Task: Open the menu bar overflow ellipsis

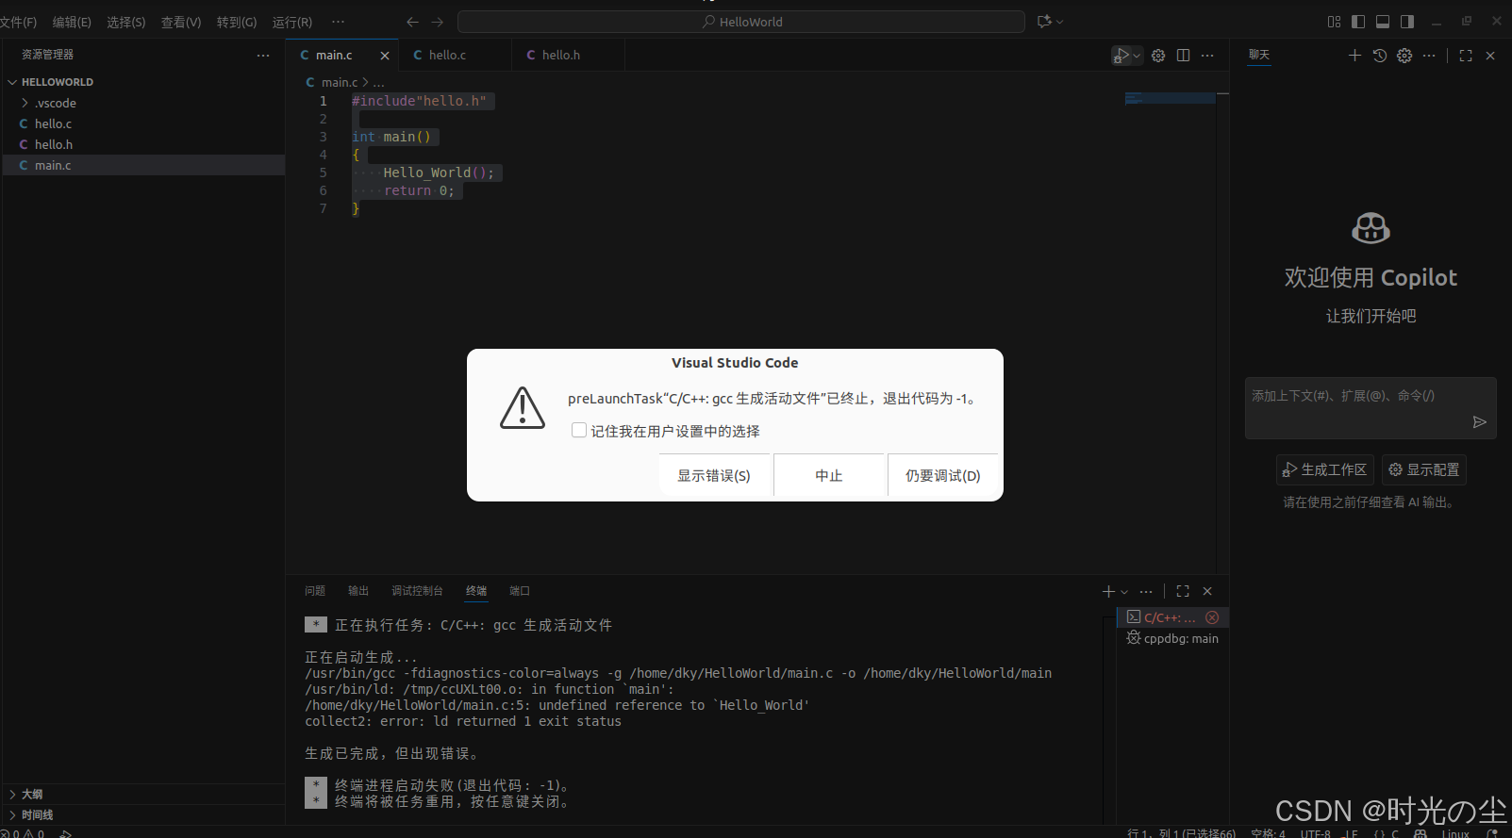Action: 339,22
